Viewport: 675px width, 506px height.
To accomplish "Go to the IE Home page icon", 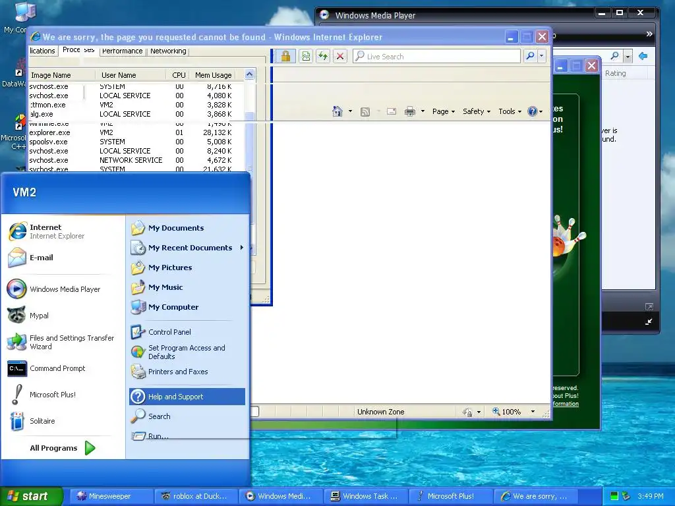I will point(337,111).
